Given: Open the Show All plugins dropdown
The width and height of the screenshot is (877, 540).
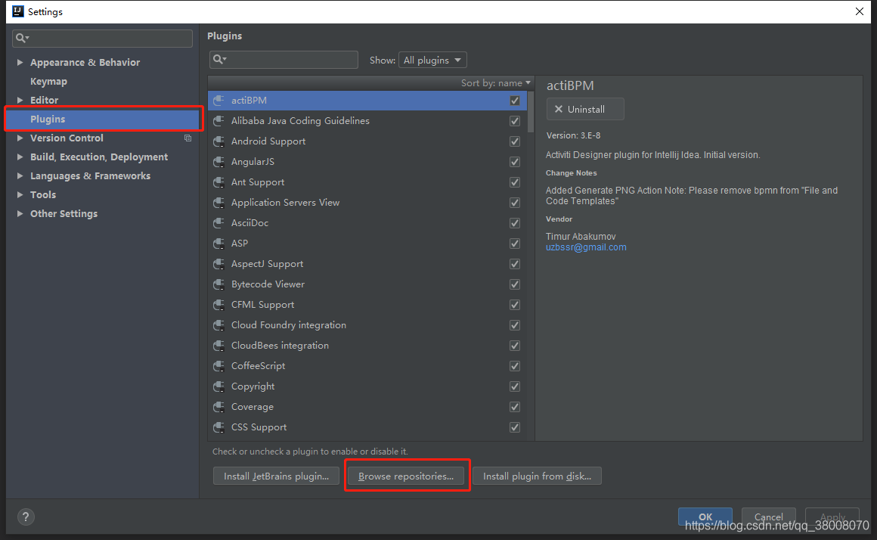Looking at the screenshot, I should (x=432, y=60).
